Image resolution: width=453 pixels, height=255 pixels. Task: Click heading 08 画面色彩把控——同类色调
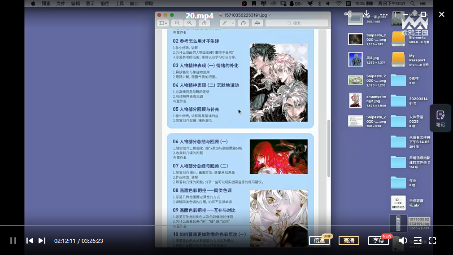pos(202,190)
